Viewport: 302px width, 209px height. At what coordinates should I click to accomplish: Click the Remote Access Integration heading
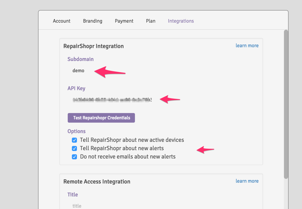(x=97, y=181)
